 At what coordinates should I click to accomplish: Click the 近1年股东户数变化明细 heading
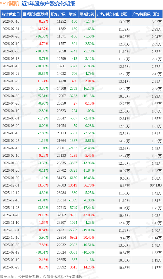48,4
